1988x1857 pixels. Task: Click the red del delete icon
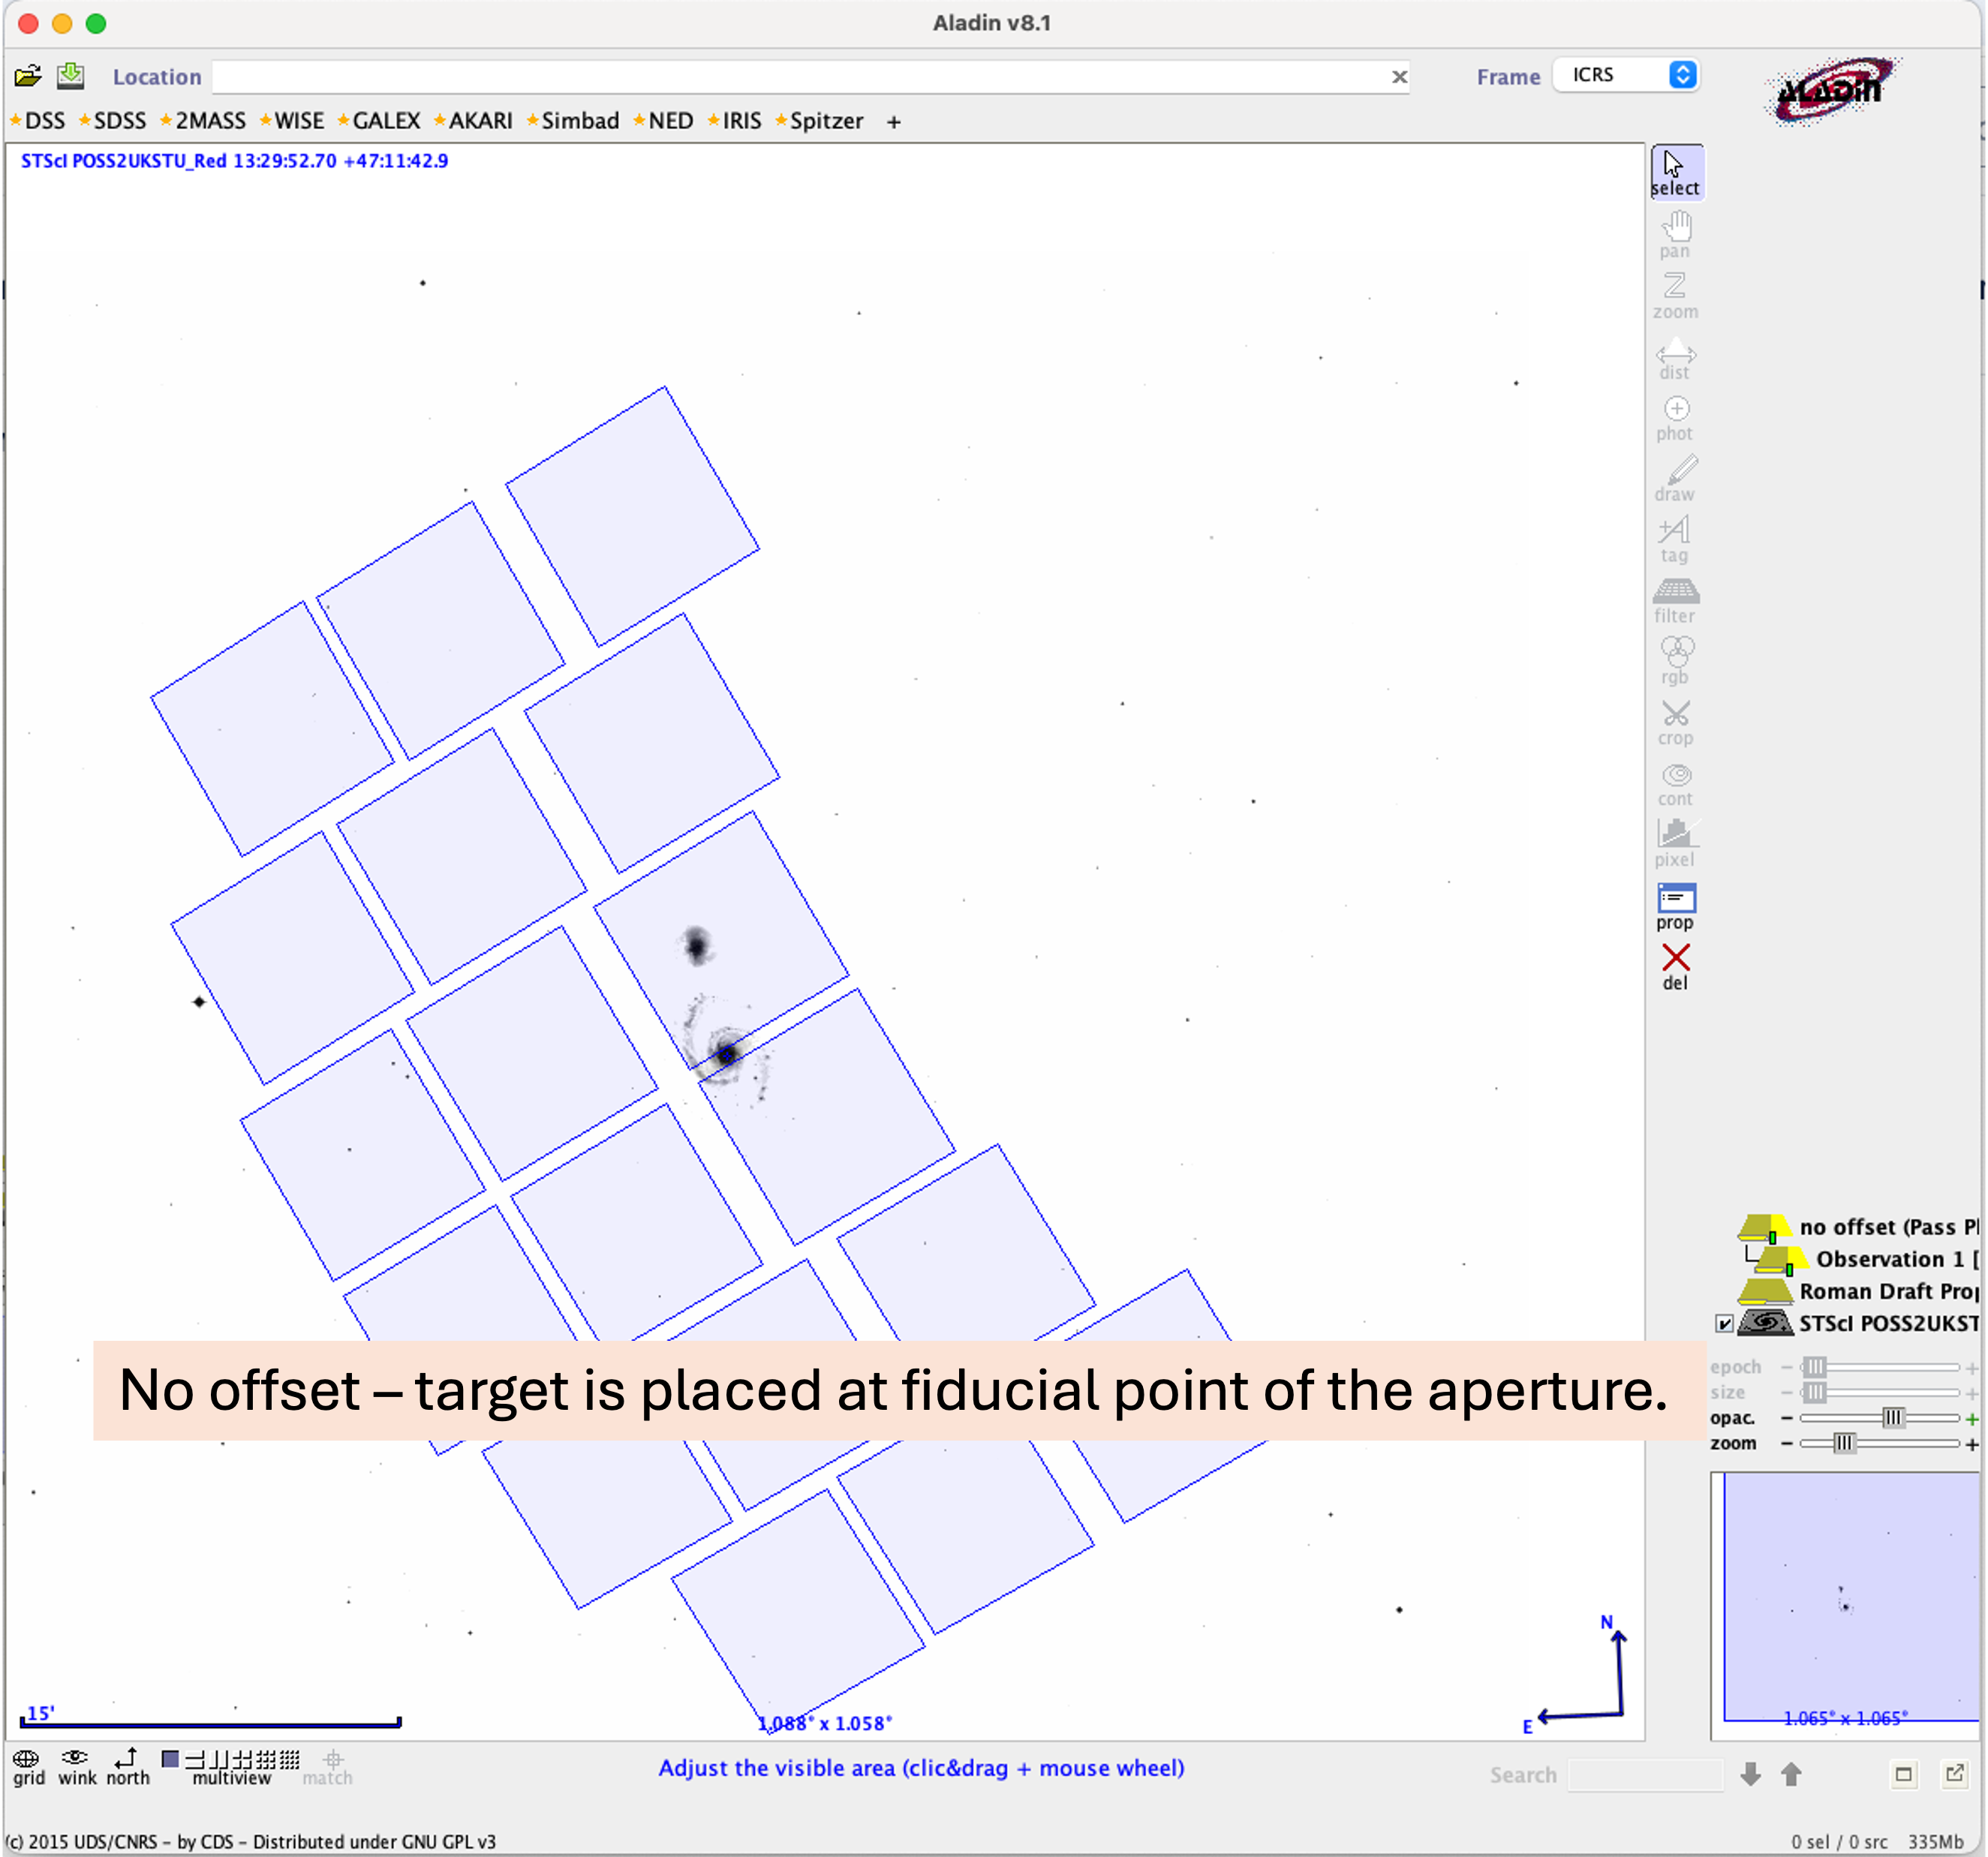coord(1676,965)
